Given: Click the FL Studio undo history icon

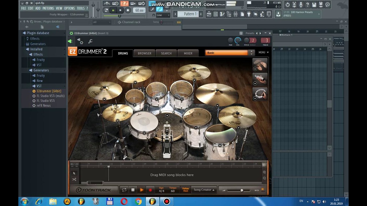Looking at the screenshot, I should coord(288,5).
